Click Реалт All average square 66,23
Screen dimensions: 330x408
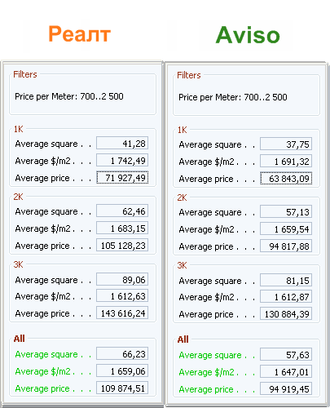(122, 353)
